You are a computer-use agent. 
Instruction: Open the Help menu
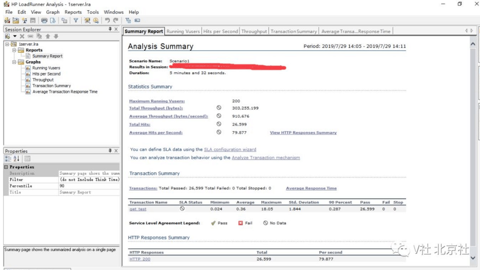tap(134, 12)
